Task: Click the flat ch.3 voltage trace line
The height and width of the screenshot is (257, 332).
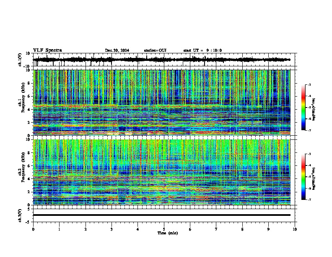Action: (x=161, y=215)
